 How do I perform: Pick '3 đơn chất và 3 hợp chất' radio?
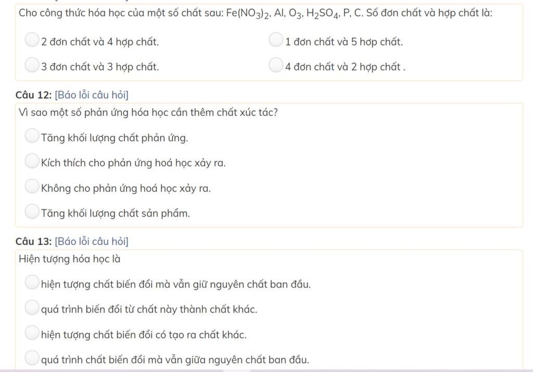(x=33, y=65)
